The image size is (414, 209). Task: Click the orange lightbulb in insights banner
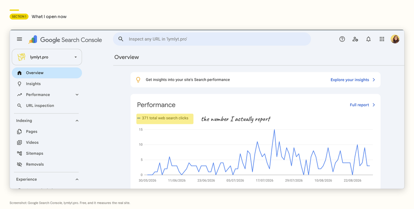point(138,80)
